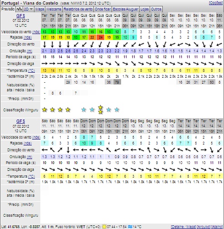This screenshot has height=229, width=224.
Task: Open the Detalhe / Mapa link
Action: [x=183, y=227]
